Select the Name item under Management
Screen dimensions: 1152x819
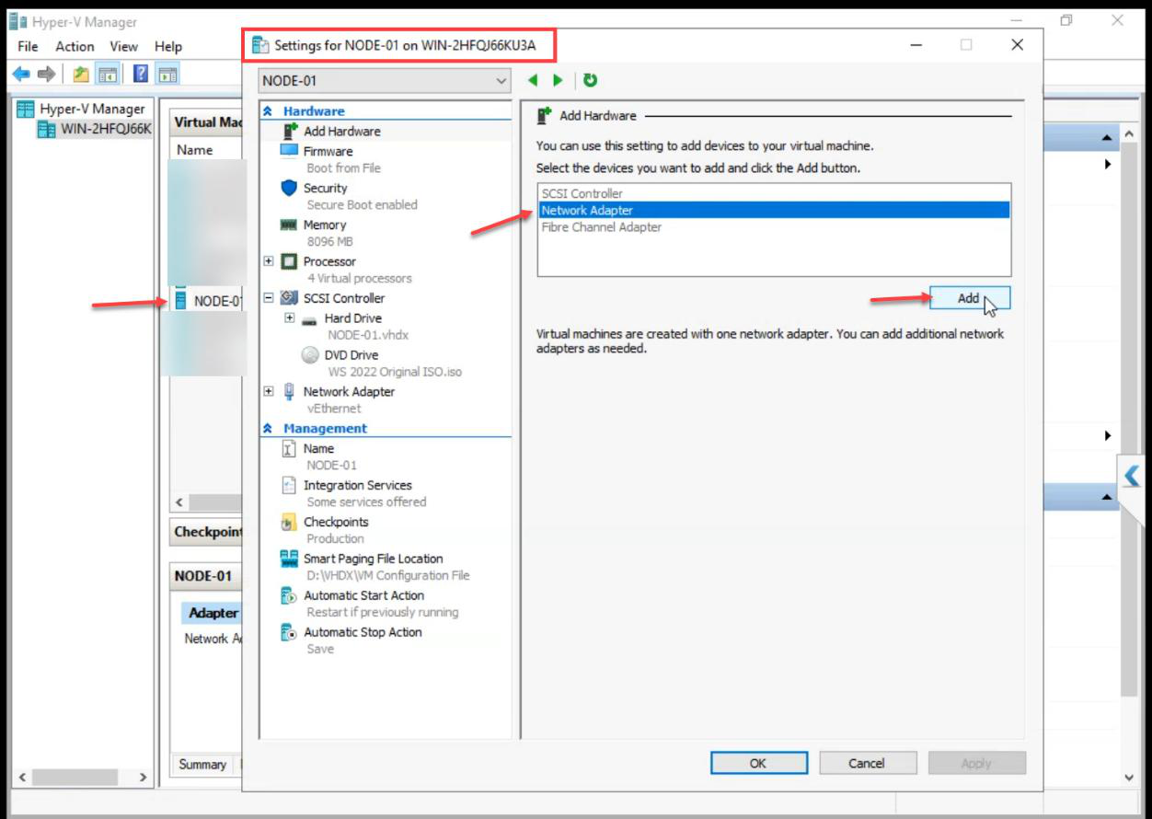pyautogui.click(x=318, y=449)
